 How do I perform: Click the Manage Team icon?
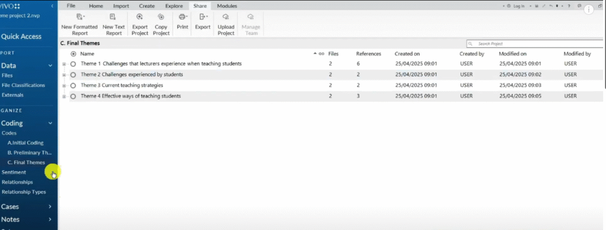point(250,17)
